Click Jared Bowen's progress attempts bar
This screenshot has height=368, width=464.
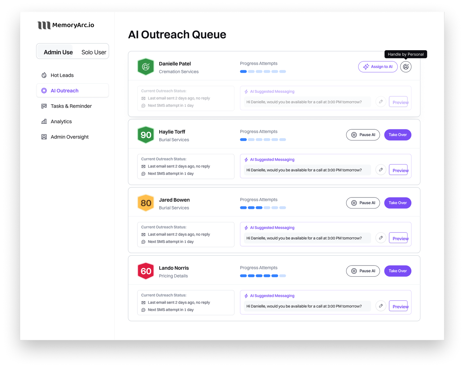[x=263, y=208]
